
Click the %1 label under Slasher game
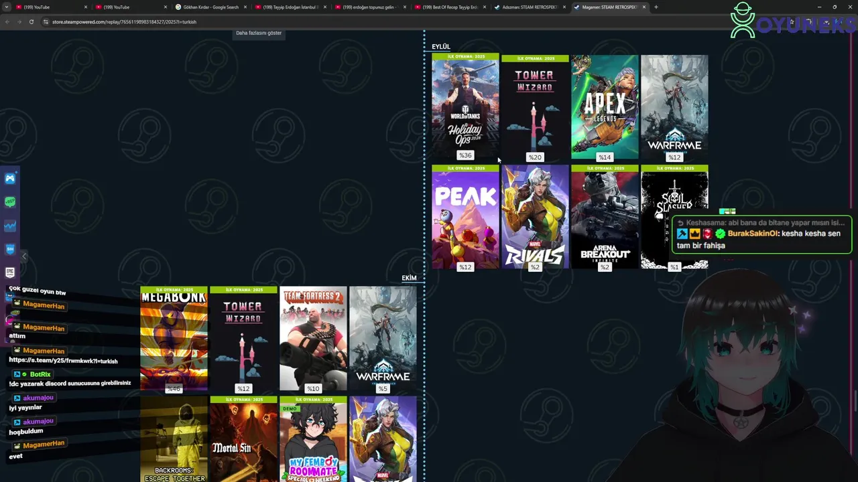tap(674, 267)
